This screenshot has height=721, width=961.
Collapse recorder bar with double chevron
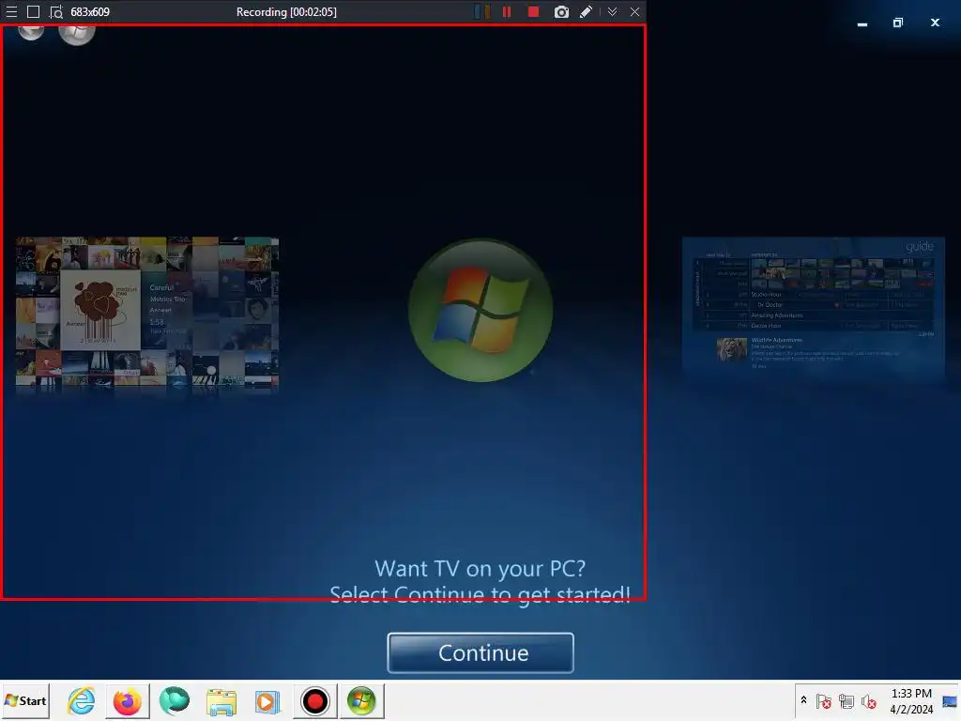(612, 11)
